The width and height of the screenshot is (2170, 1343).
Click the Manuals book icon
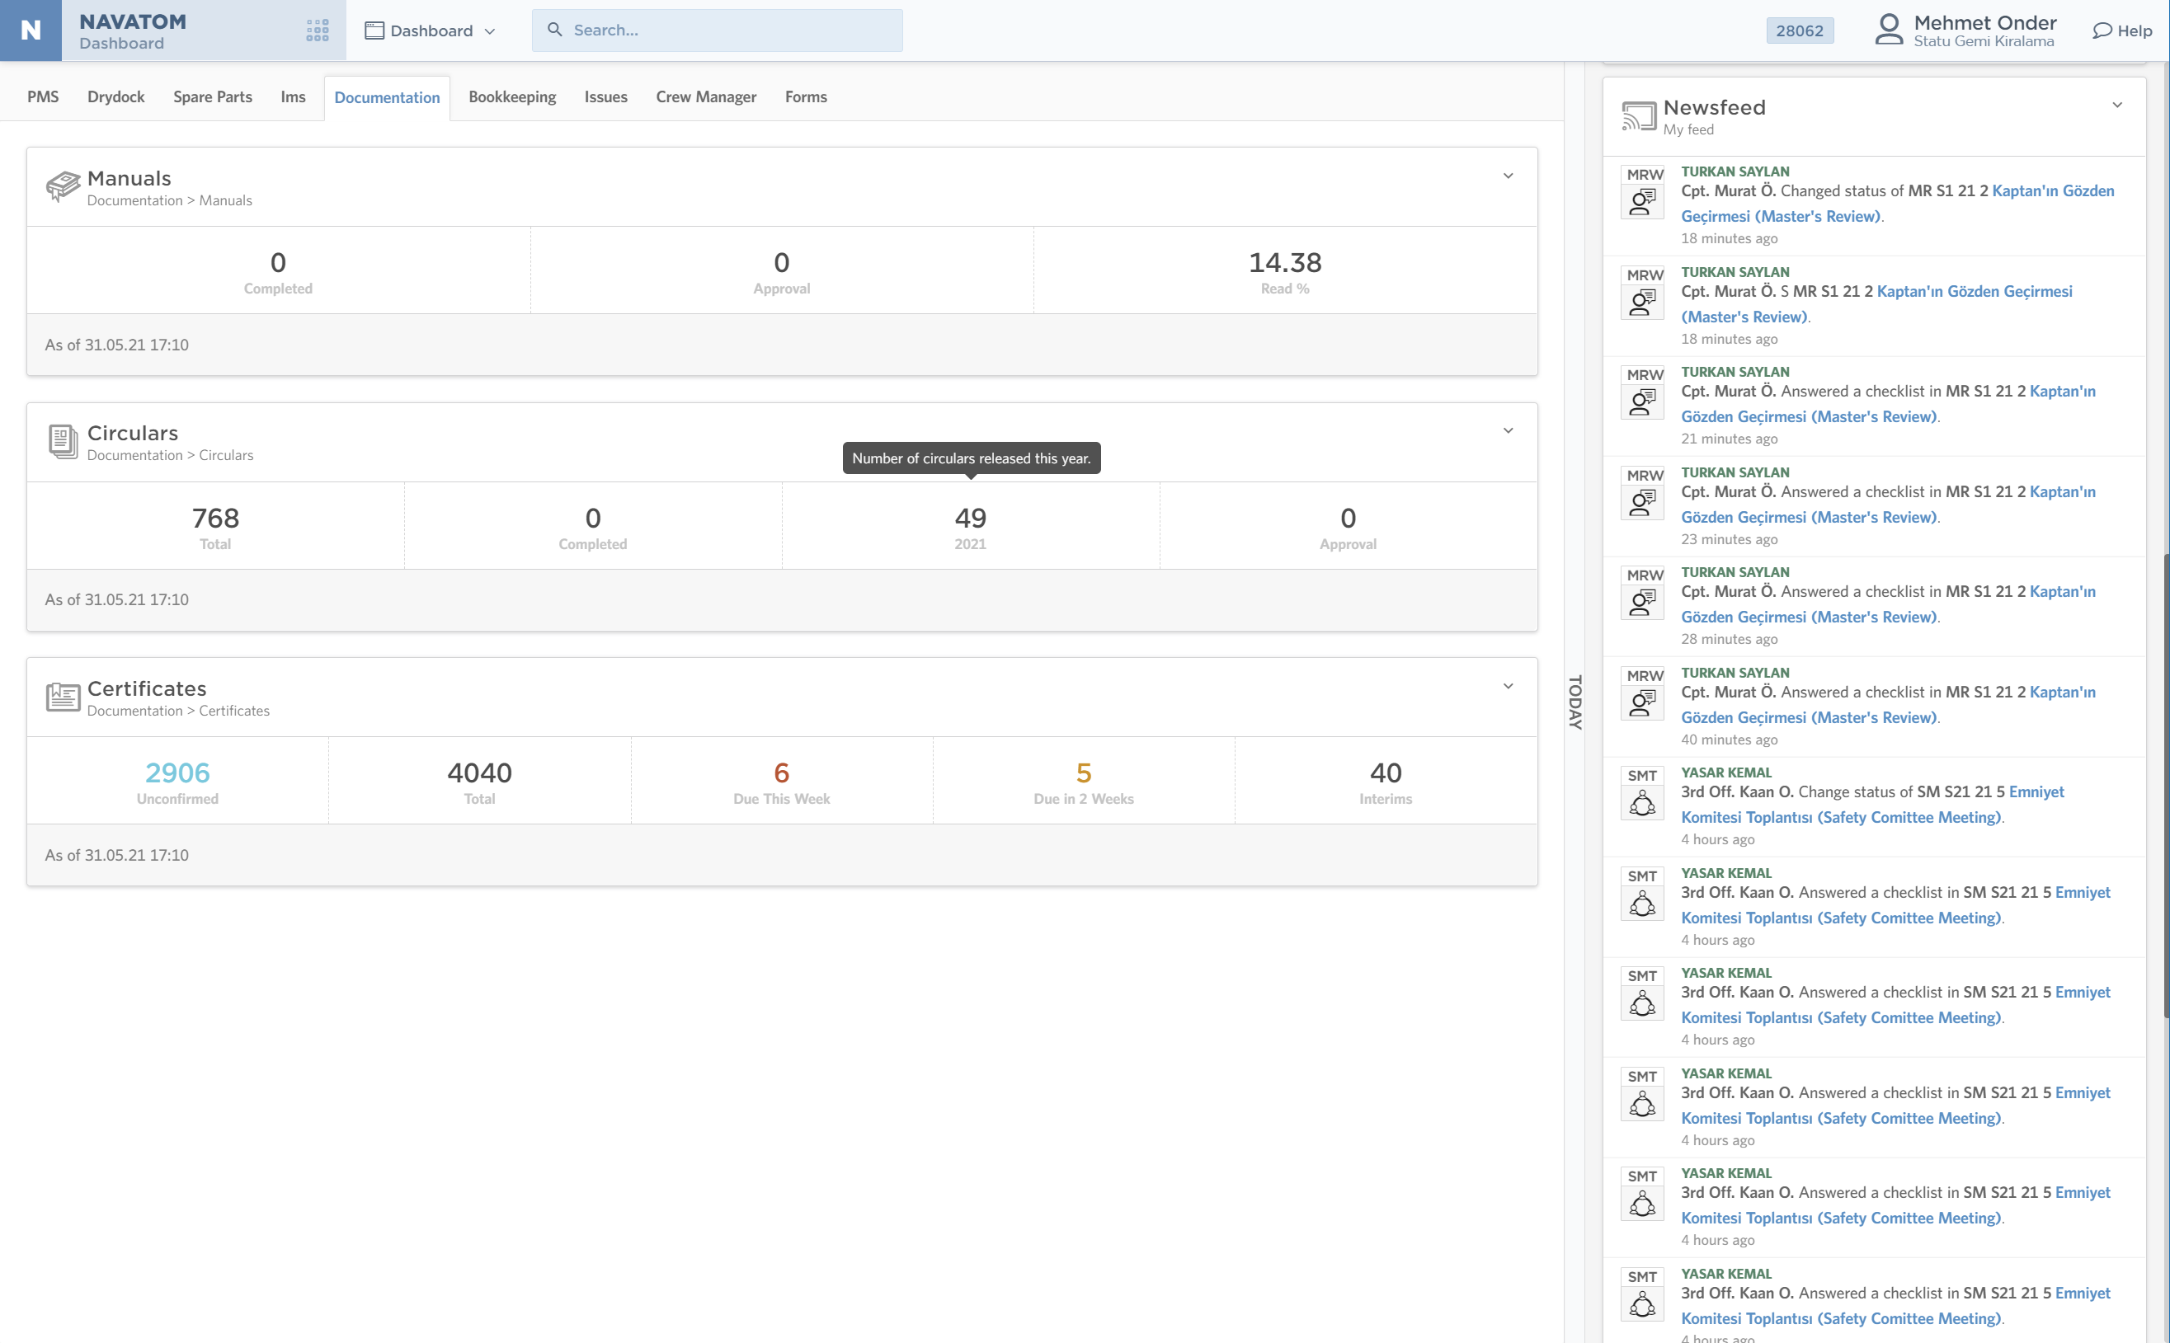tap(62, 186)
